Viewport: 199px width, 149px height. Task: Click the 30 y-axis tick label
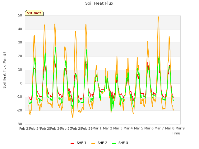[20, 43]
